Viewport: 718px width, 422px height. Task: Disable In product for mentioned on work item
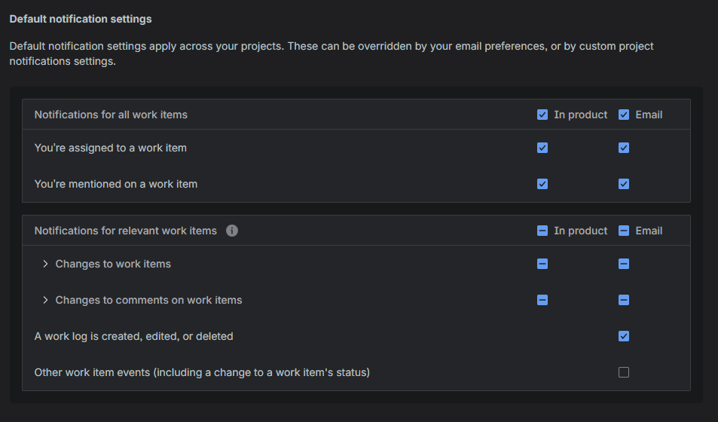click(x=542, y=184)
